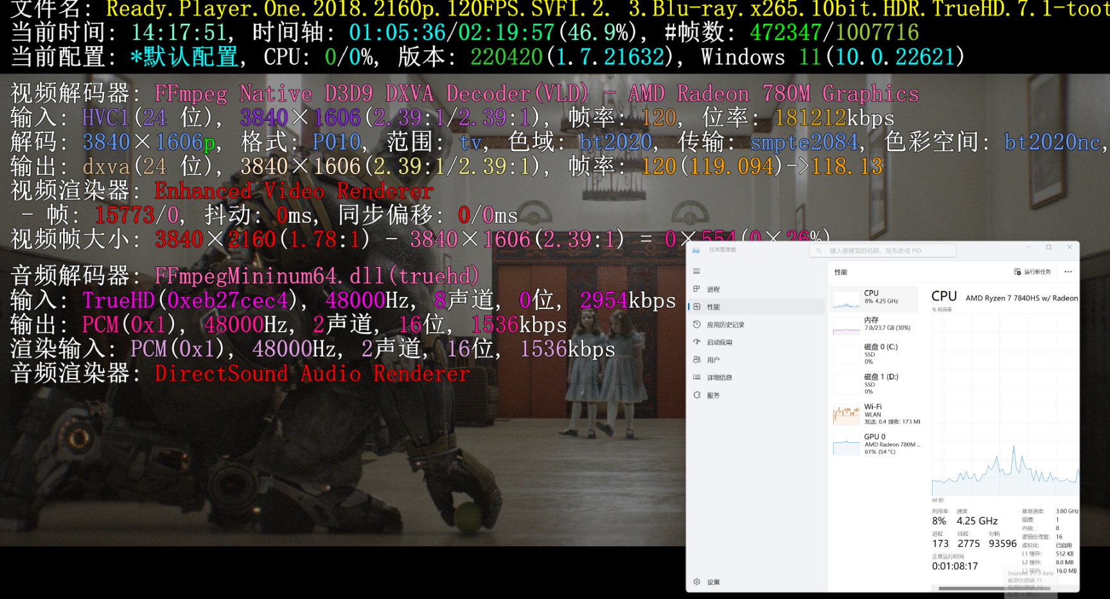The height and width of the screenshot is (599, 1110).
Task: Click the "DirectSound Audio Renderer" text in player overlay
Action: pos(312,373)
